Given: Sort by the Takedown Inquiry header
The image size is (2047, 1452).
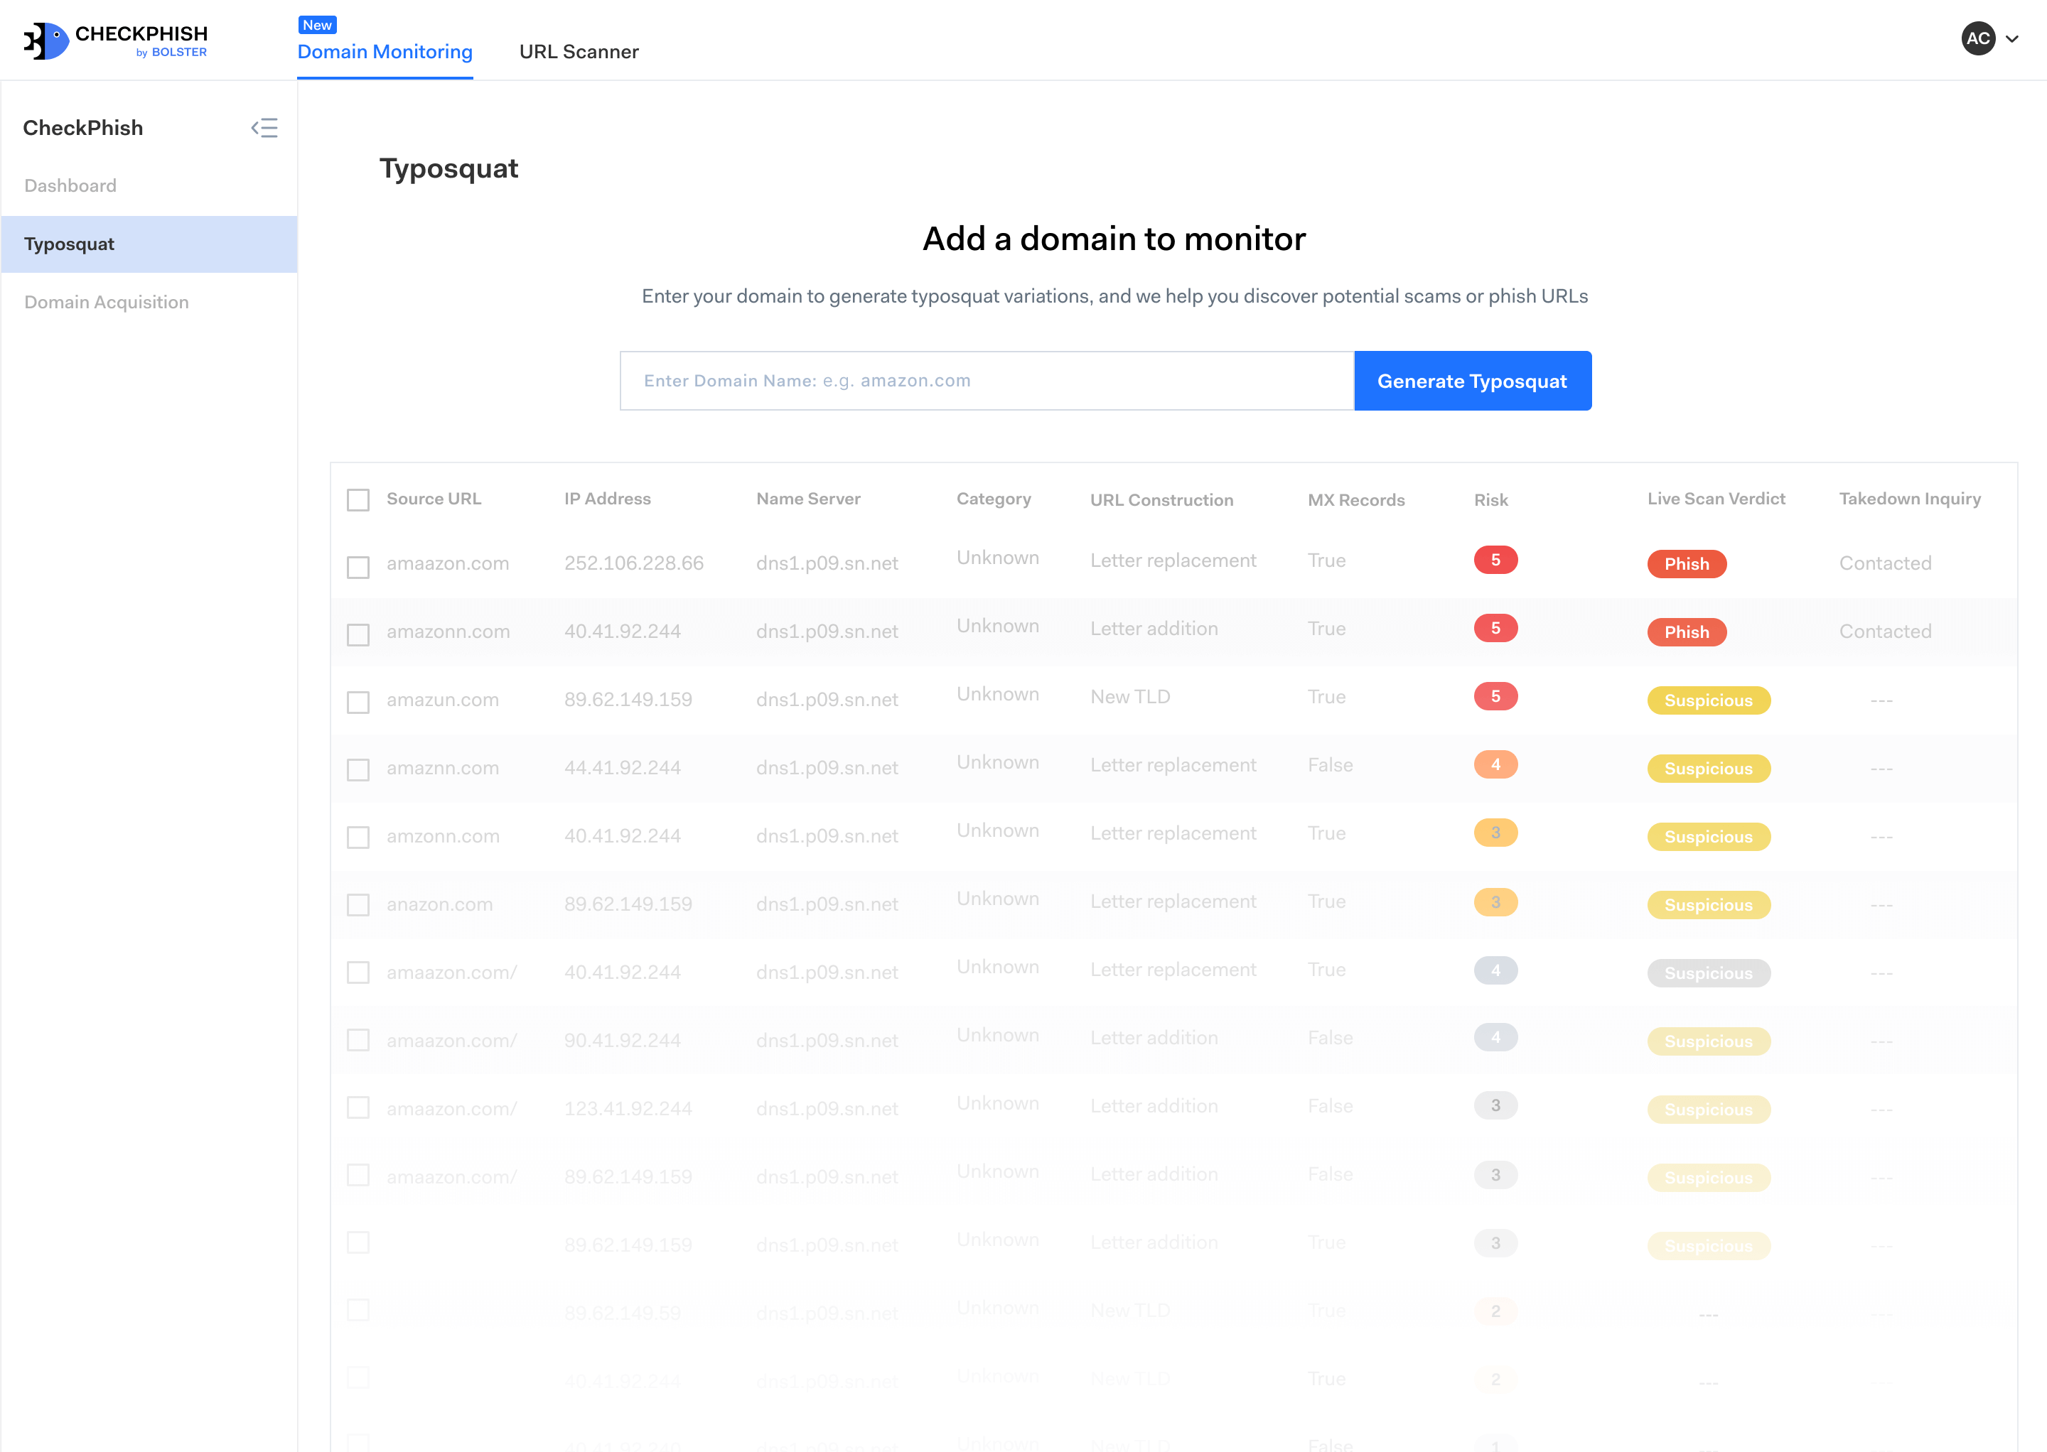Looking at the screenshot, I should click(1909, 499).
